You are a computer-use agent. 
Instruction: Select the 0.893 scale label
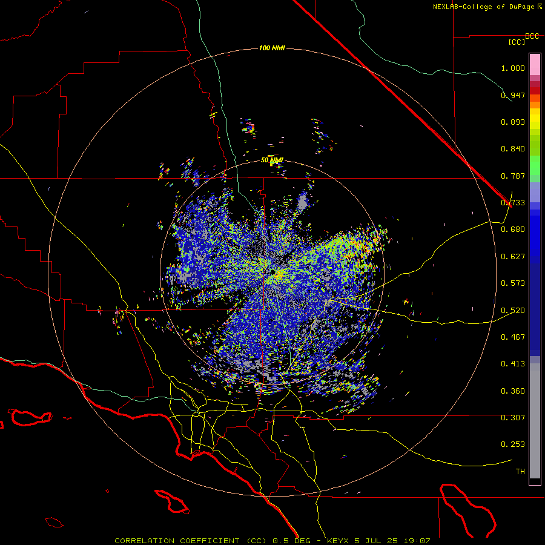[513, 122]
